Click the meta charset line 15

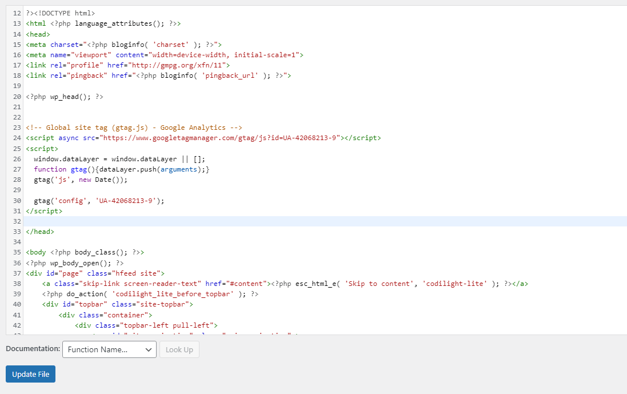tap(123, 45)
